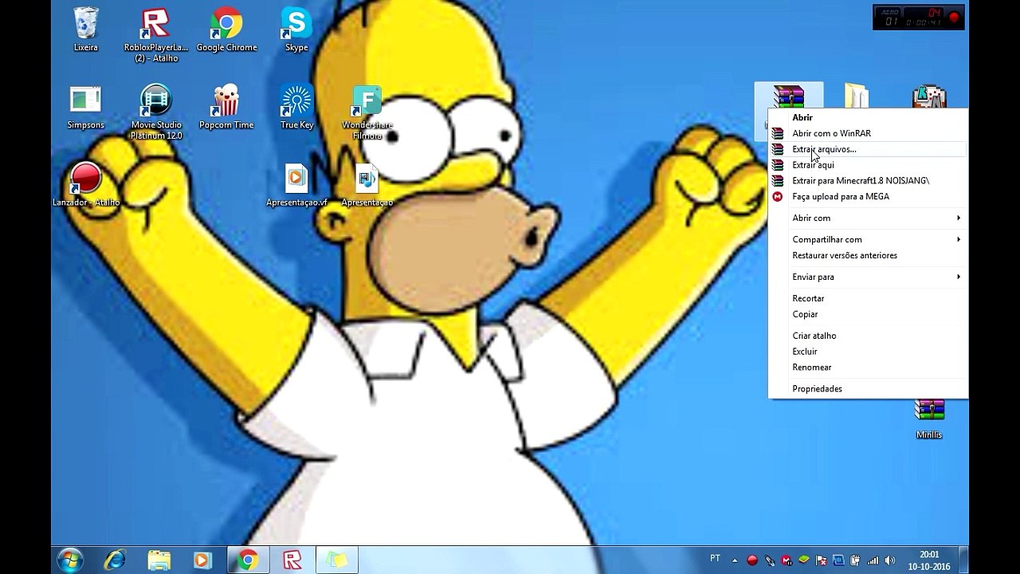
Task: Click the MEGA sync tray icon
Action: tap(787, 560)
